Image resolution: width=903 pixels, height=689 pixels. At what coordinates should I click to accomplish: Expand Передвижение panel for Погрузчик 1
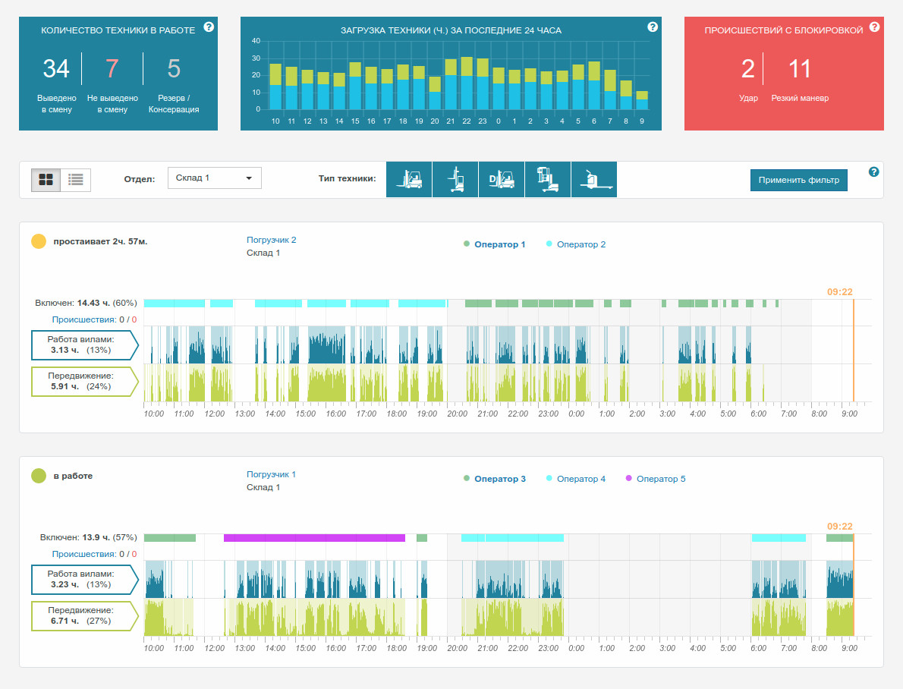[85, 616]
